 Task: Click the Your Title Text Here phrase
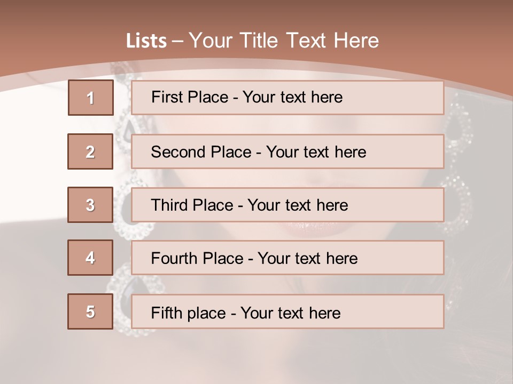[284, 41]
